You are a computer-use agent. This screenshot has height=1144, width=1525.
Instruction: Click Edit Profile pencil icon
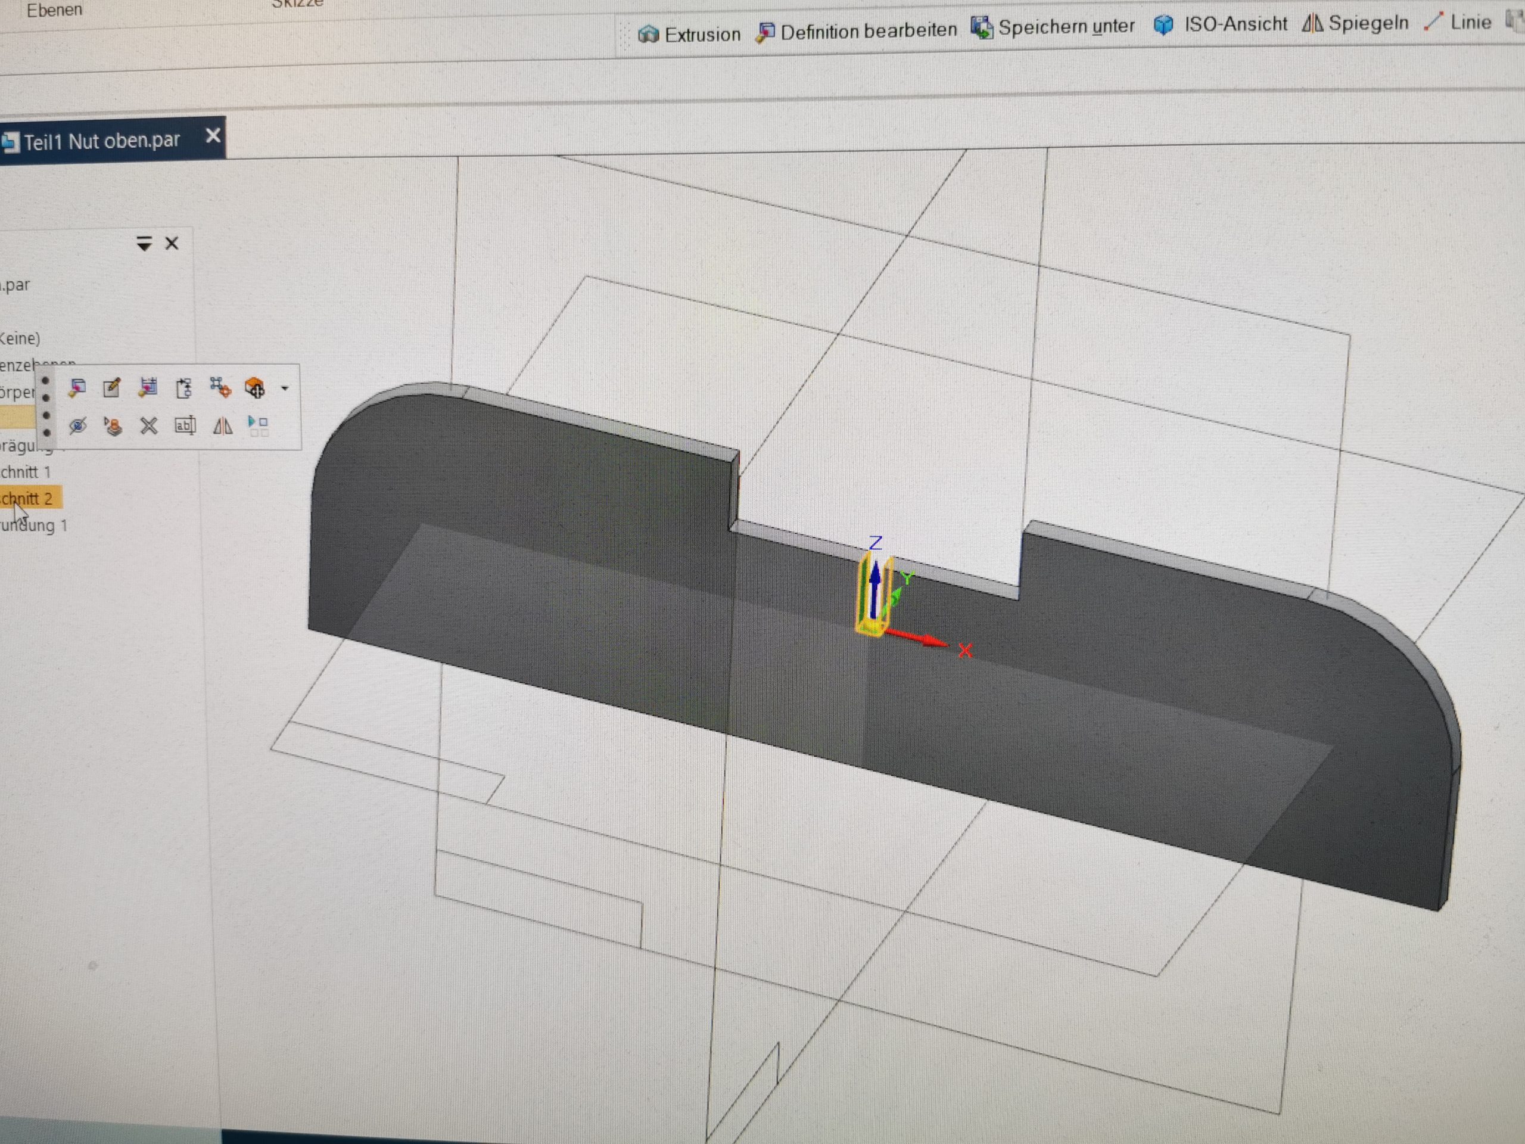point(111,388)
